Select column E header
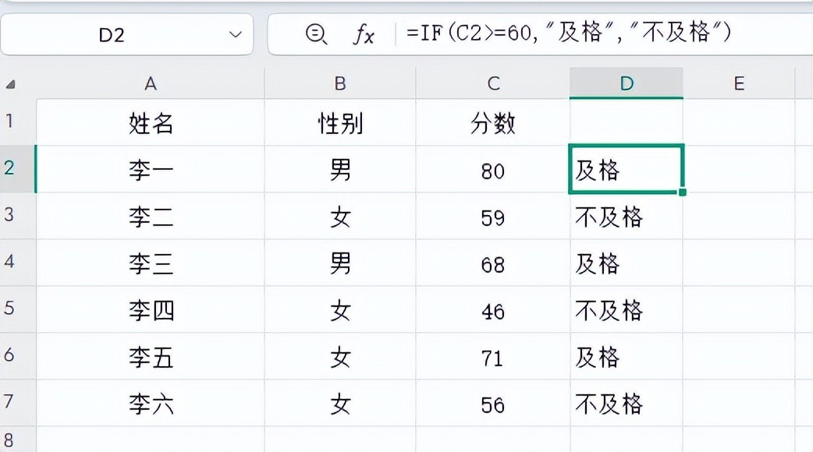The height and width of the screenshot is (452, 813). [x=739, y=83]
